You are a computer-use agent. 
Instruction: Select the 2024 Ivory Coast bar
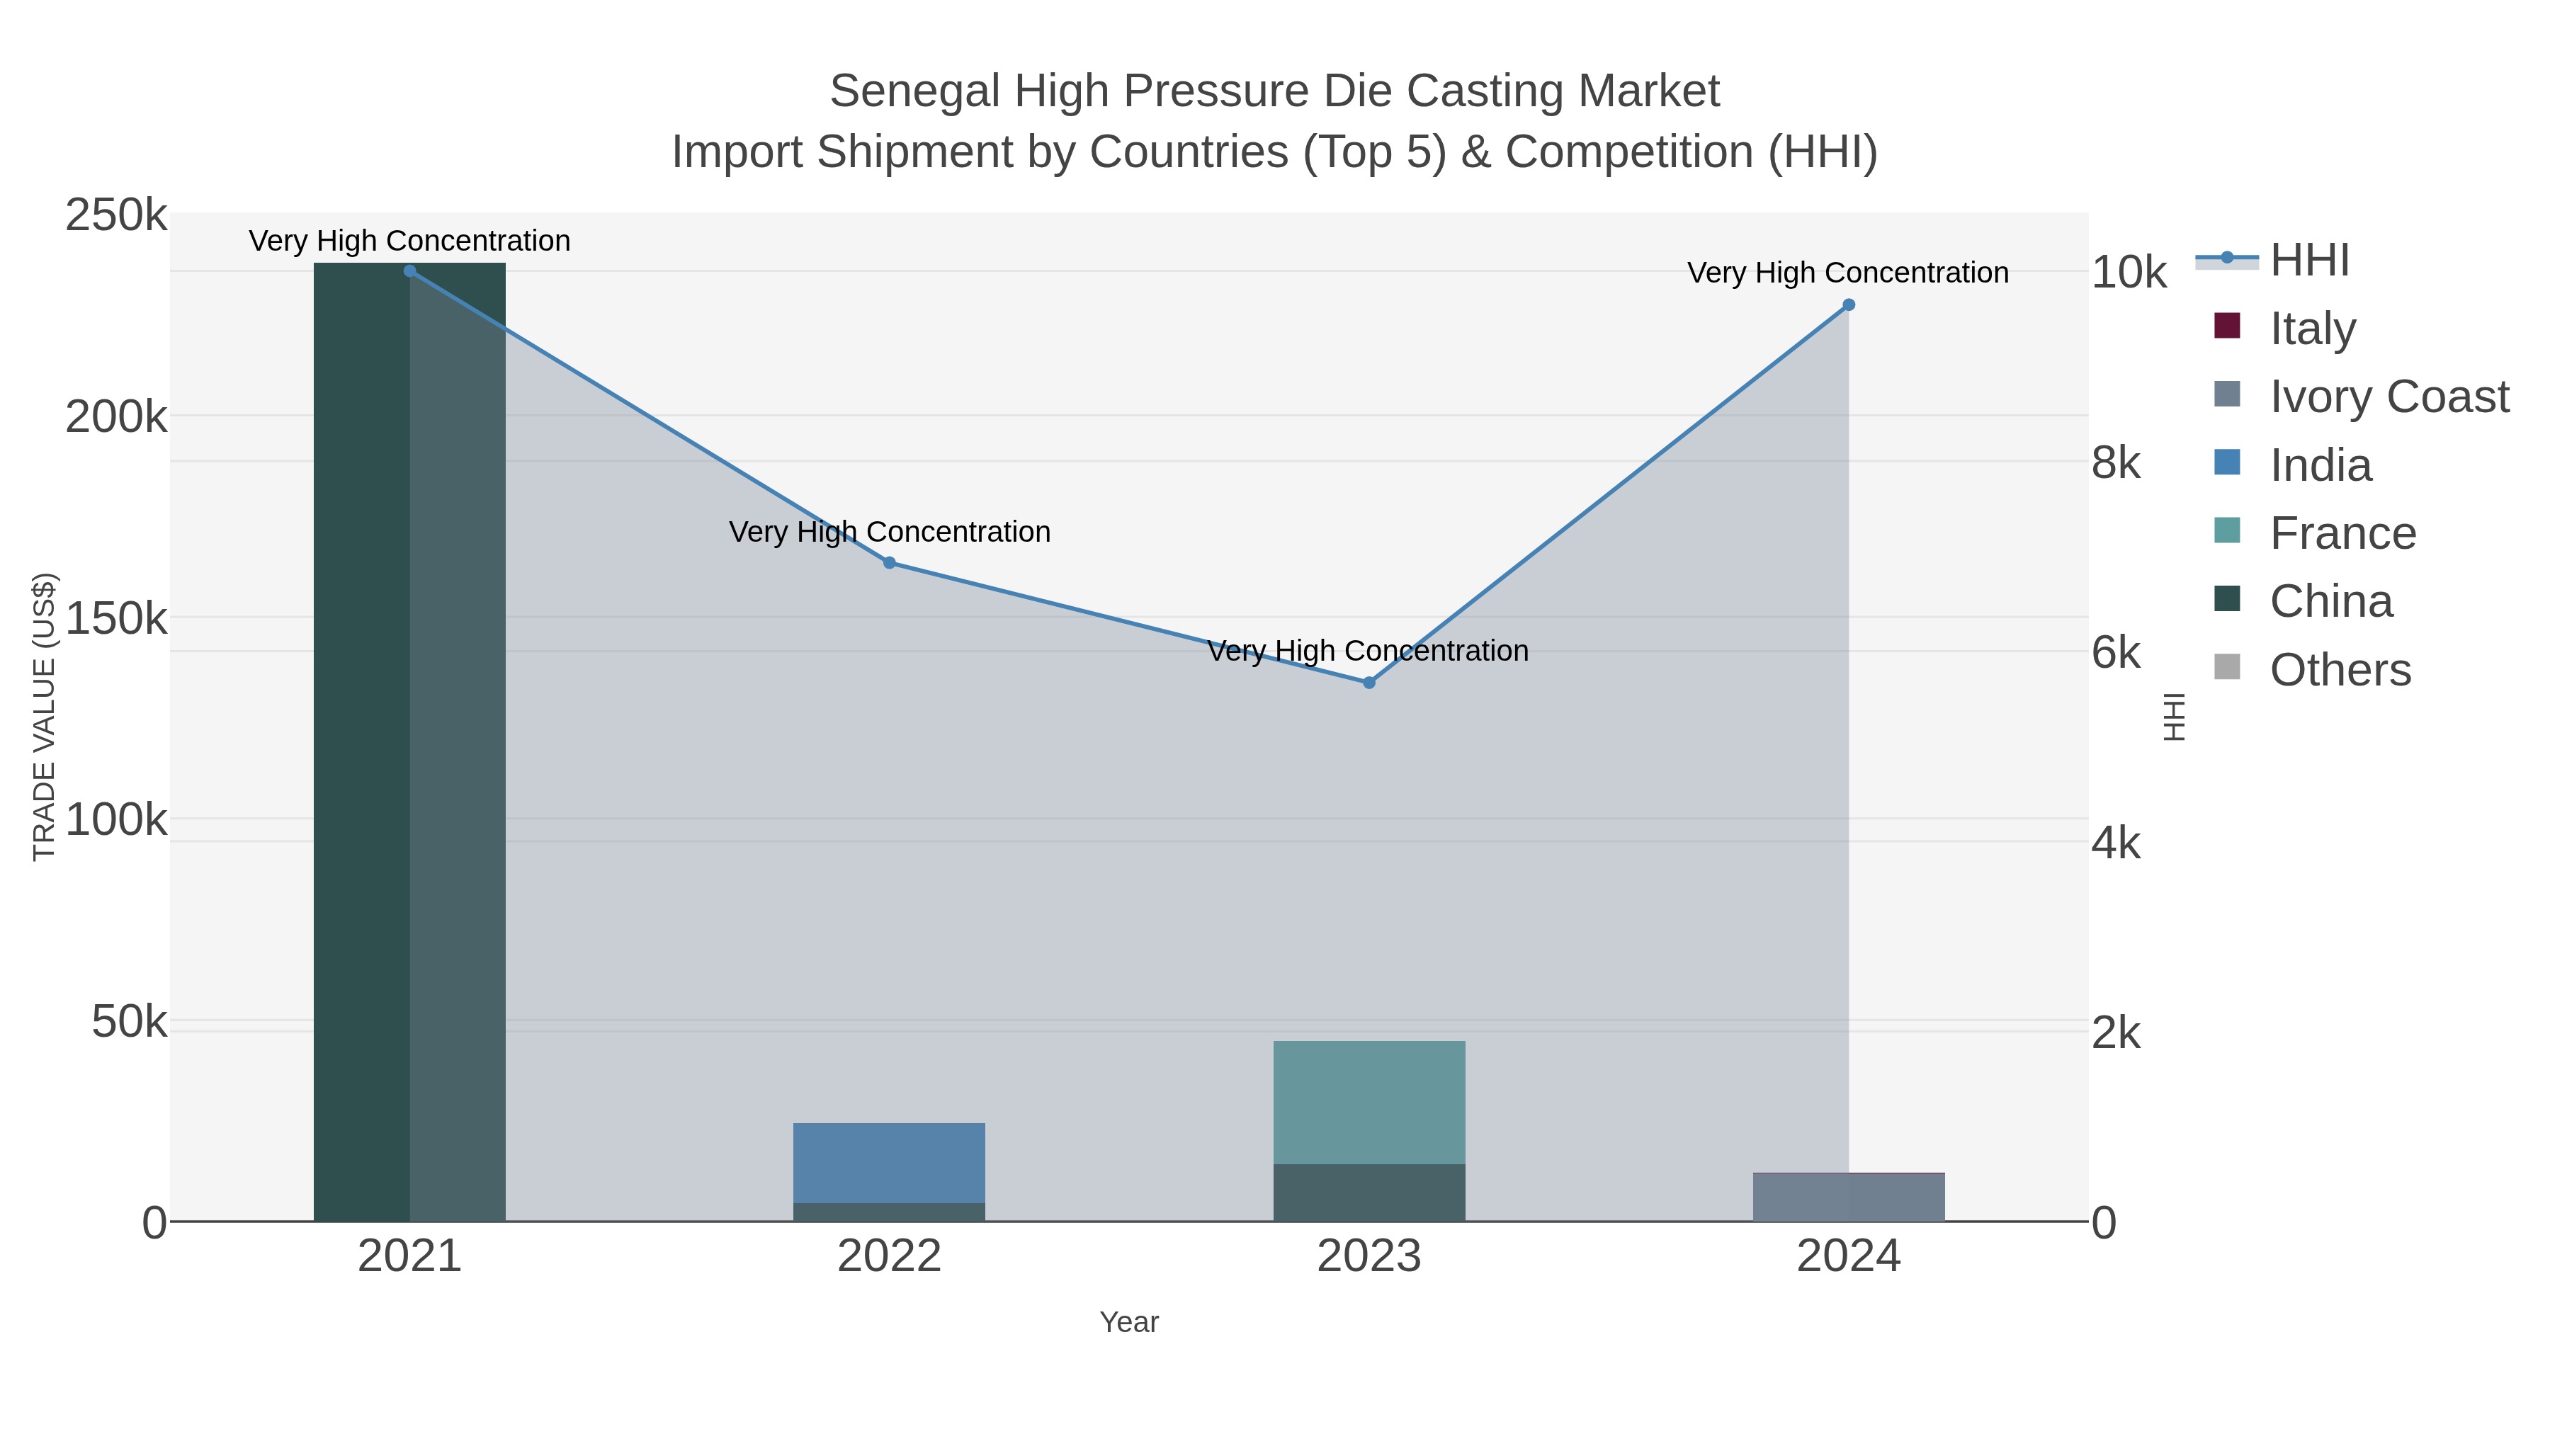(x=1848, y=1197)
